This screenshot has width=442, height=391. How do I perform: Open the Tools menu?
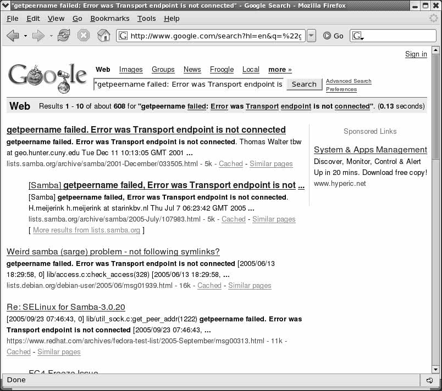[x=146, y=19]
